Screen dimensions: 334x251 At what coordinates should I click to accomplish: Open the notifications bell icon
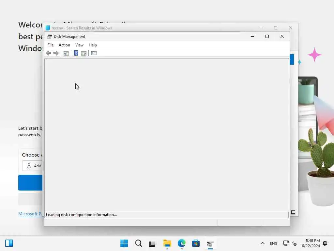coord(325,243)
